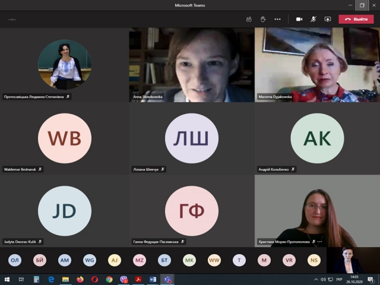380x285 pixels.
Task: Select Marzena Dyjakowska video tile
Action: [317, 65]
